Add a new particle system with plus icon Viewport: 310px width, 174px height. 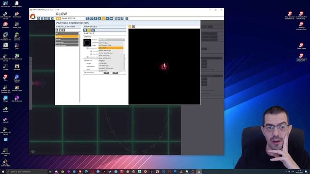tap(57, 30)
